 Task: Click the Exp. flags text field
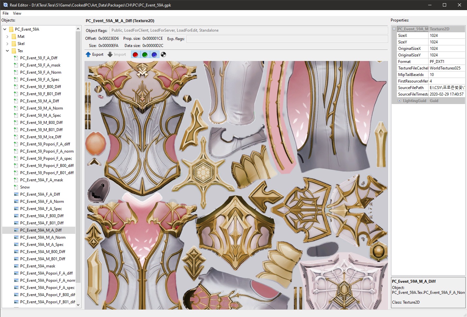[287, 39]
